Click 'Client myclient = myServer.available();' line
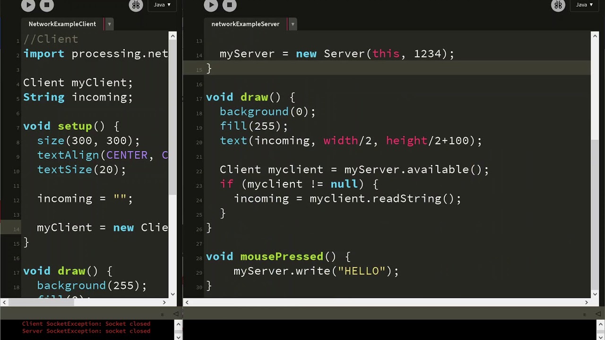Viewport: 605px width, 340px height. (x=354, y=170)
